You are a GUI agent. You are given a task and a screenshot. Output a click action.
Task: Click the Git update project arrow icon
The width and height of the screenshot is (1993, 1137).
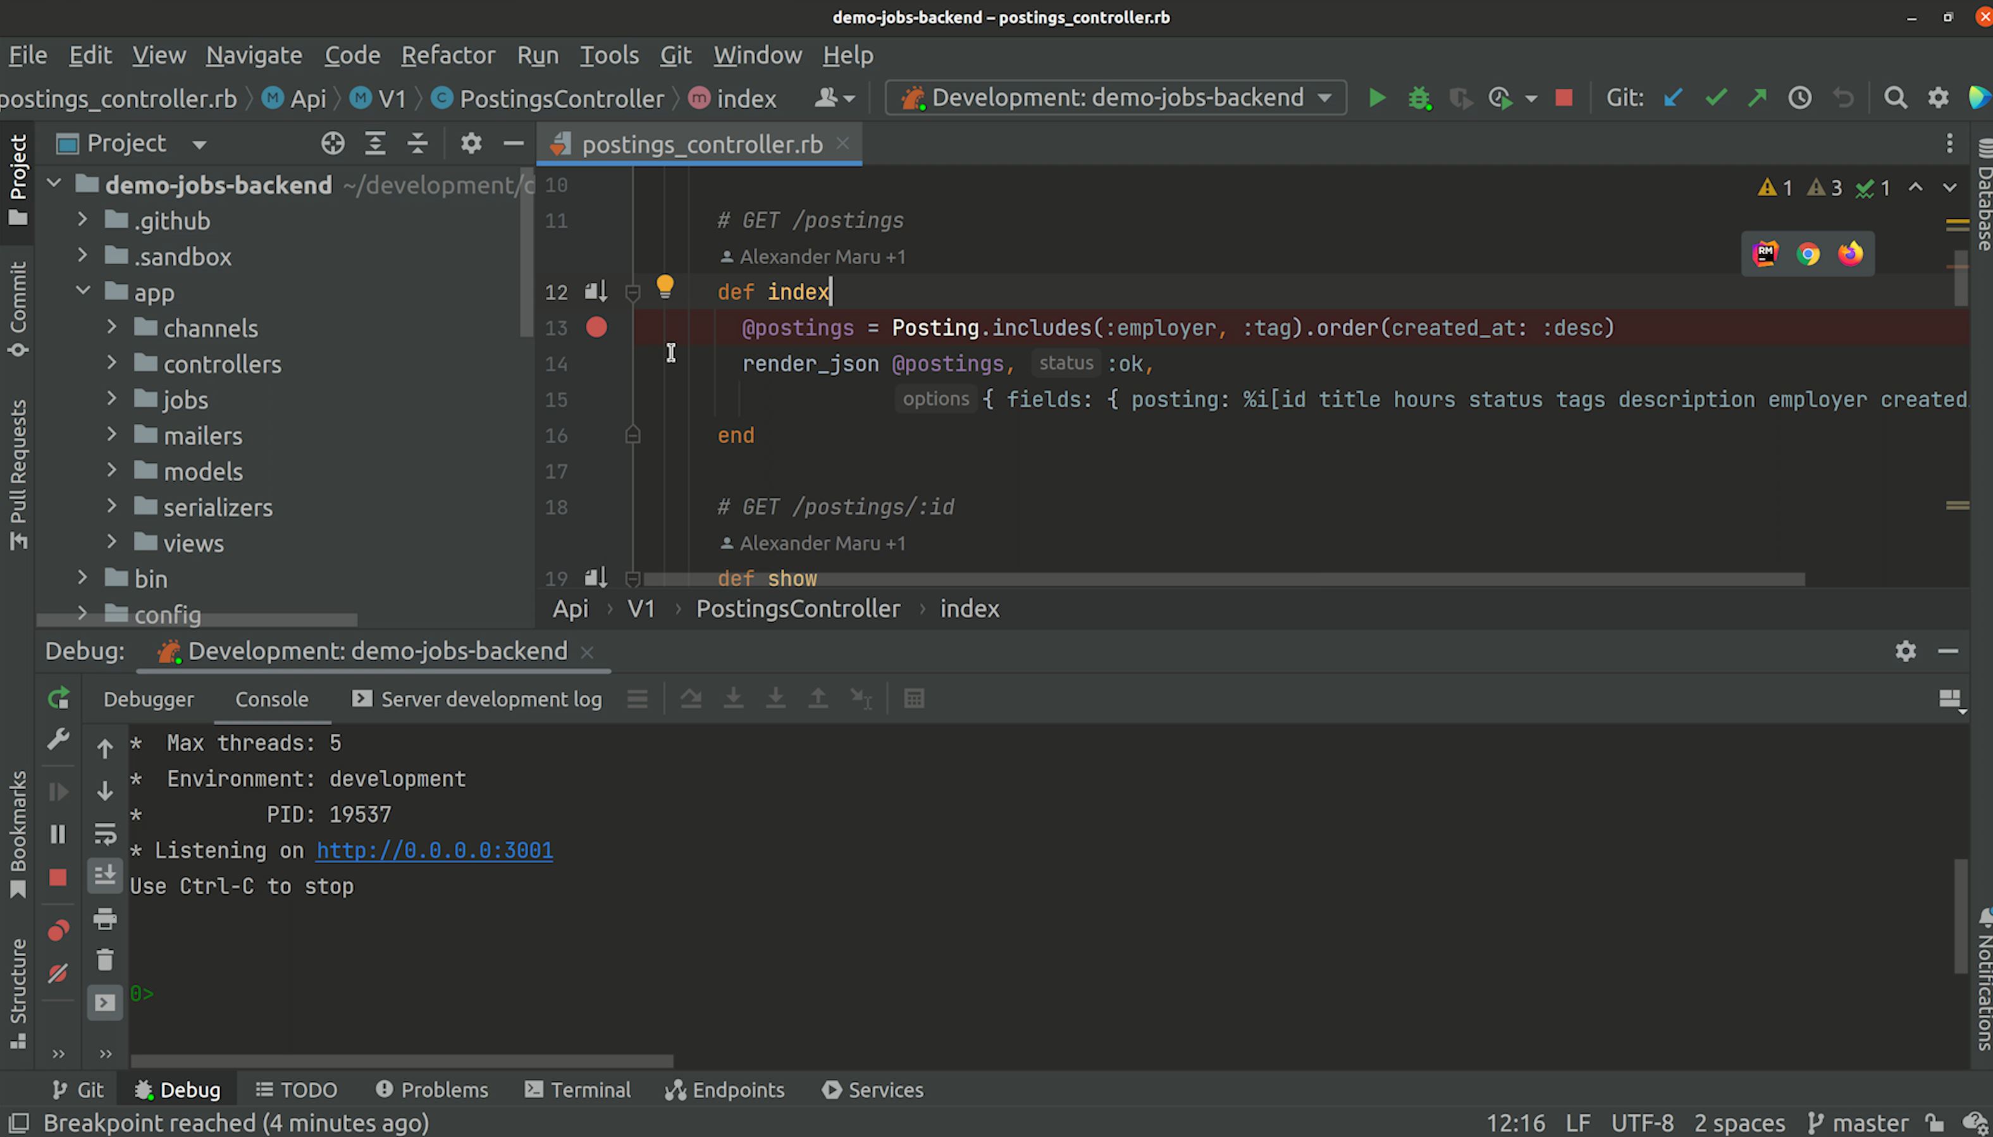(1672, 99)
